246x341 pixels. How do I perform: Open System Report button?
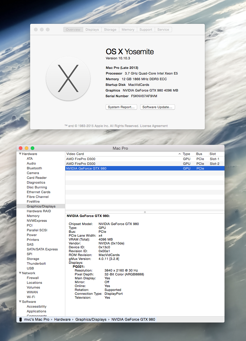click(x=121, y=107)
